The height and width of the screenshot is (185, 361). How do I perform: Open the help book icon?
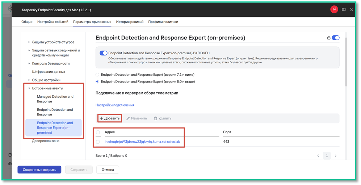344,10
